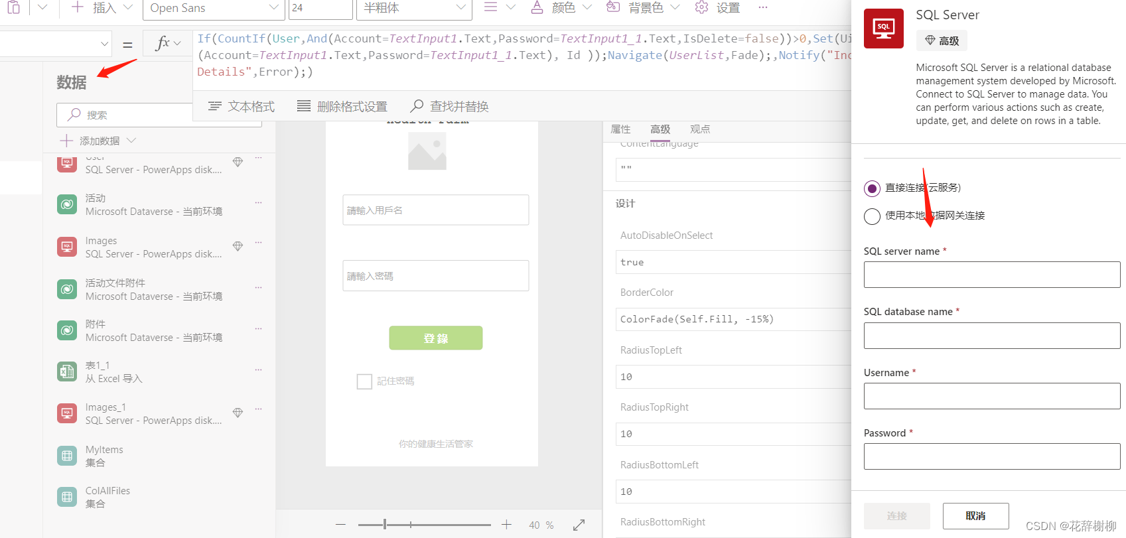Viewport: 1126px width, 538px height.
Task: Click the paste clipboard icon
Action: (13, 7)
